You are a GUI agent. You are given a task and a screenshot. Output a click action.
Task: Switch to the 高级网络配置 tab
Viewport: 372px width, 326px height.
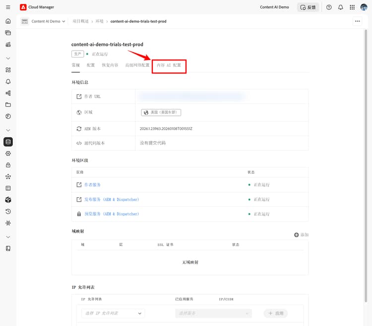tap(137, 65)
